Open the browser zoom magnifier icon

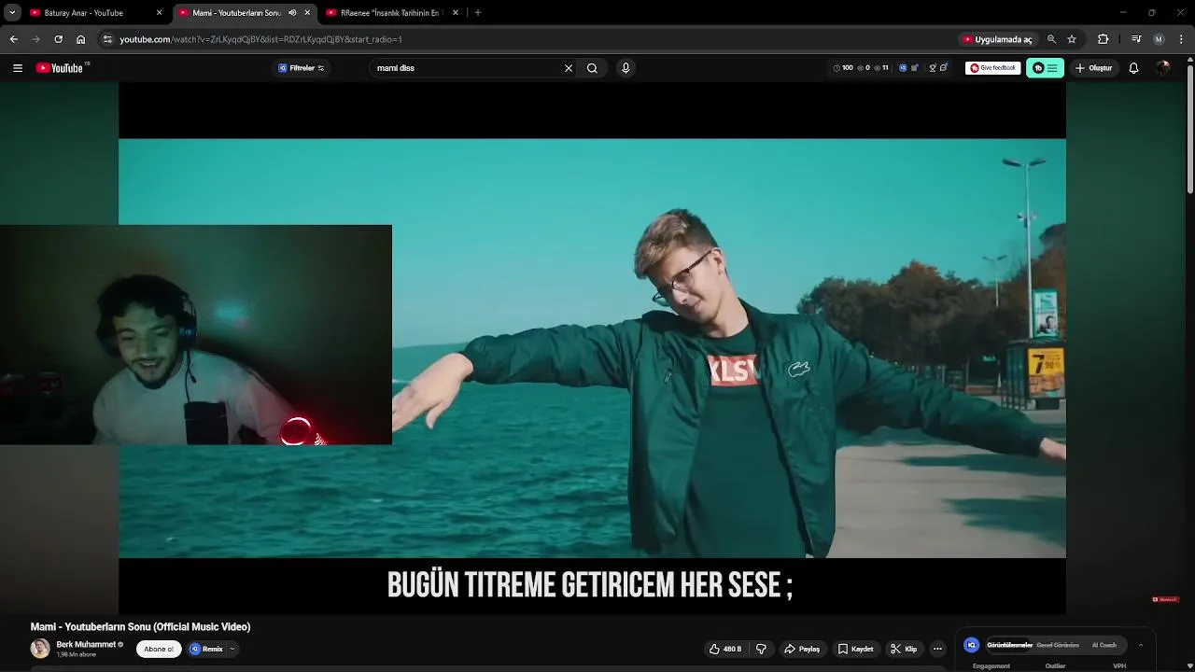point(1051,39)
